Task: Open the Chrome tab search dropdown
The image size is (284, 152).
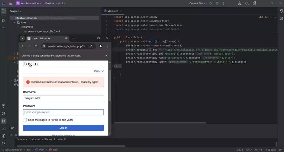Action: tap(22, 38)
